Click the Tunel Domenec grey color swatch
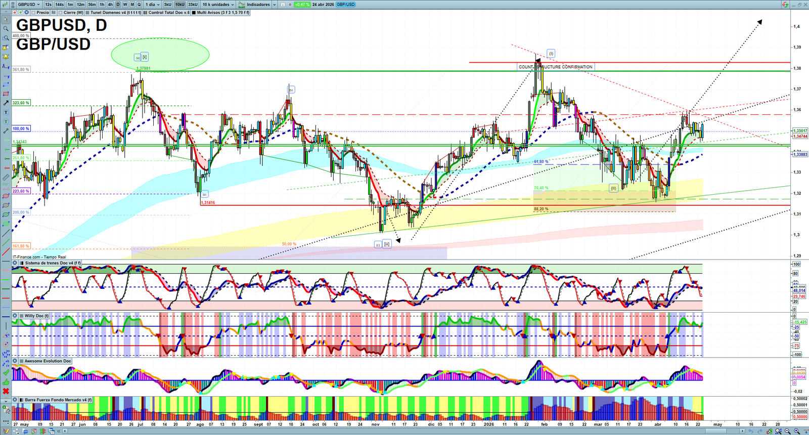Image resolution: width=809 pixels, height=435 pixels. click(x=87, y=13)
